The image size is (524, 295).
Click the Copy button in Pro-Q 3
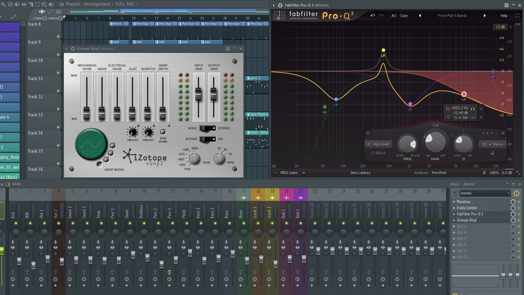(404, 16)
